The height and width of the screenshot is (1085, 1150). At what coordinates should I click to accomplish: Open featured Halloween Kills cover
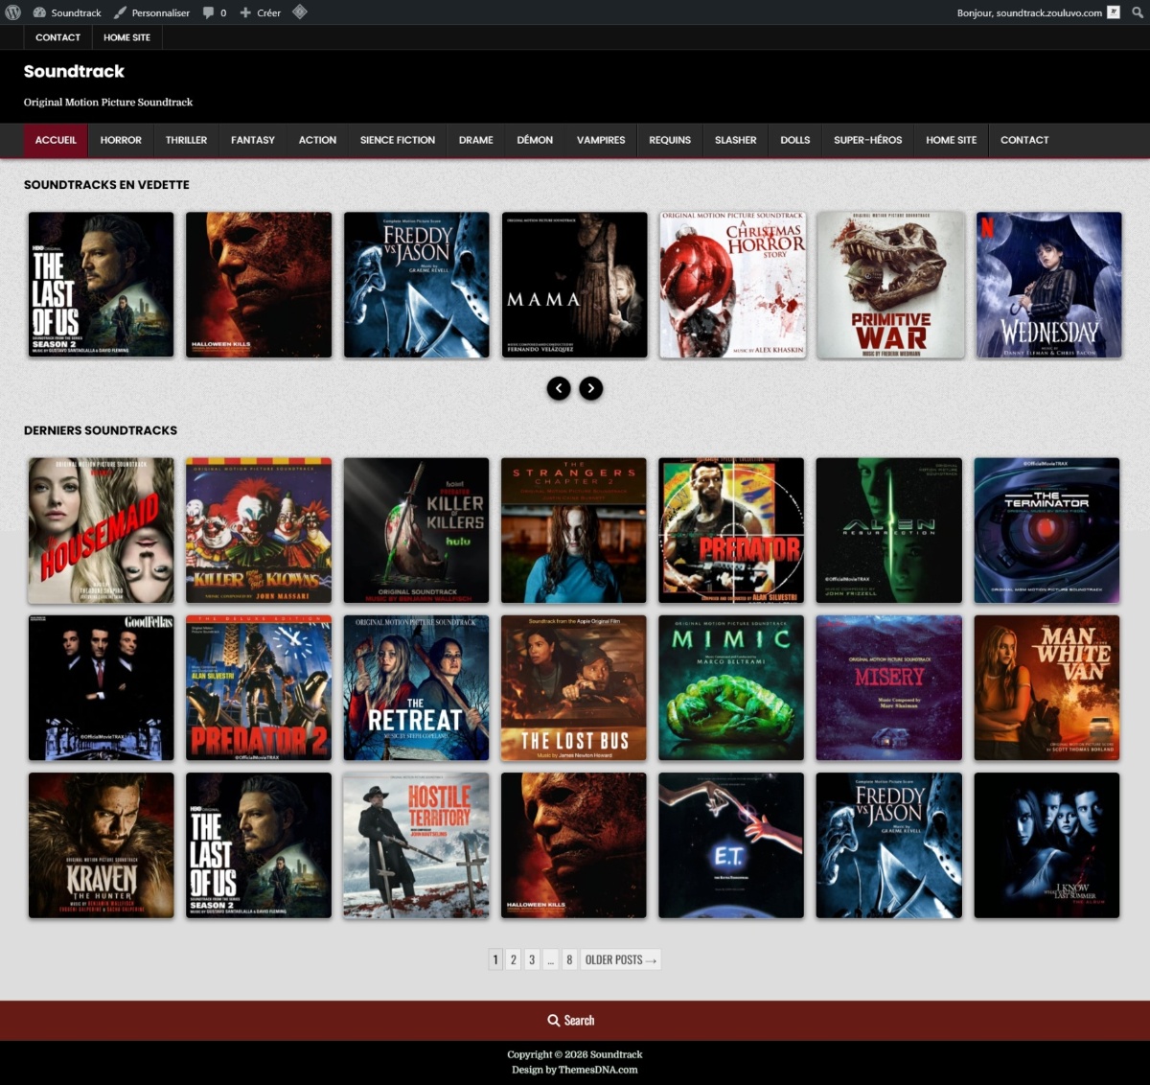(x=259, y=285)
